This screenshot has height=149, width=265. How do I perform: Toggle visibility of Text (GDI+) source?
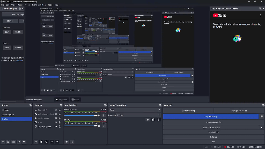56,110
